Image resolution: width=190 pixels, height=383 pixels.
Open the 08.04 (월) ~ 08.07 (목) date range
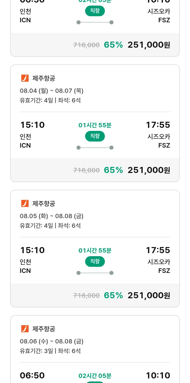[x=52, y=91]
